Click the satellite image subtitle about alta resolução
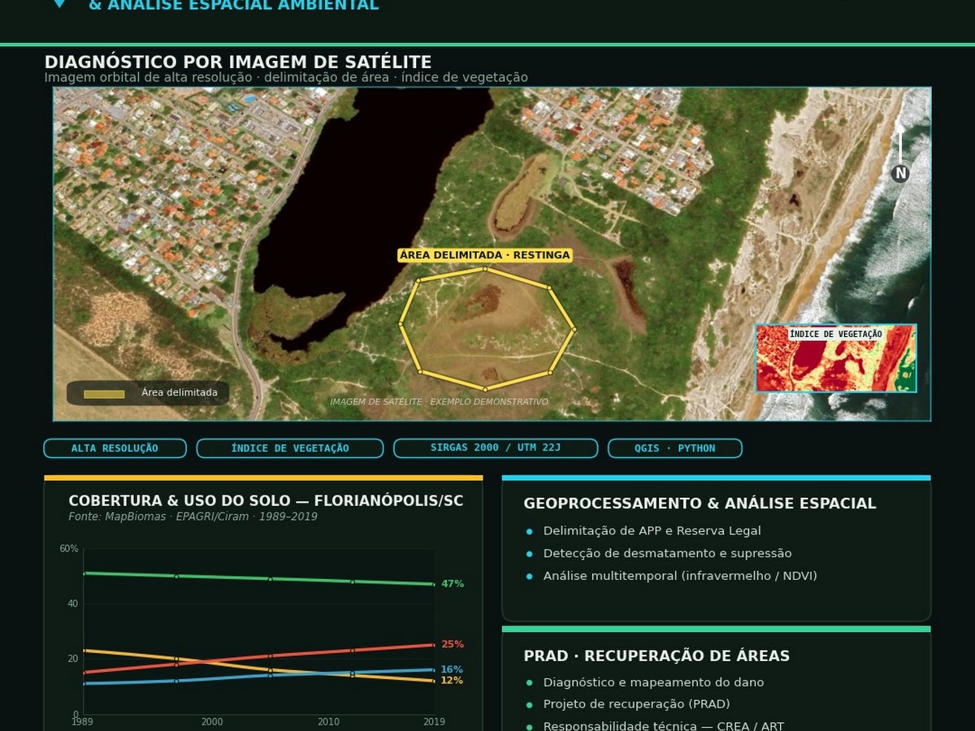Screen dimensions: 975x731 click(286, 77)
